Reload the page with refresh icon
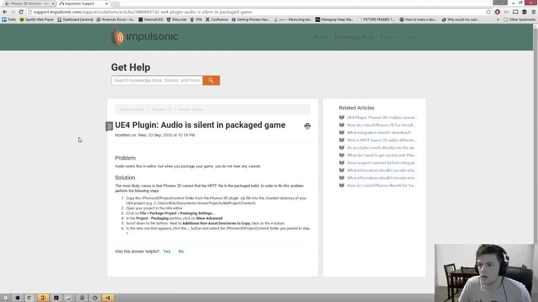This screenshot has height=302, width=538. tap(21, 12)
